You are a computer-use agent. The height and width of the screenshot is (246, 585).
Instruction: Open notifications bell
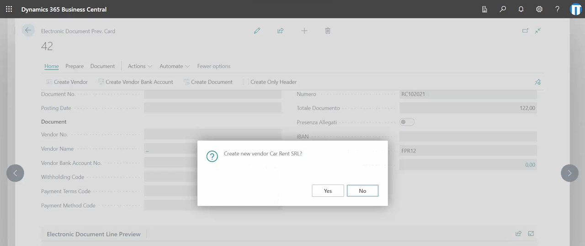tap(521, 9)
